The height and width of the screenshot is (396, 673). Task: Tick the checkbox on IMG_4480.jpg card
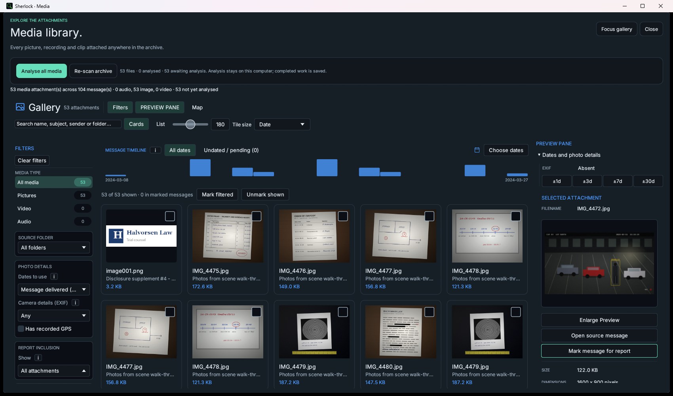(429, 312)
